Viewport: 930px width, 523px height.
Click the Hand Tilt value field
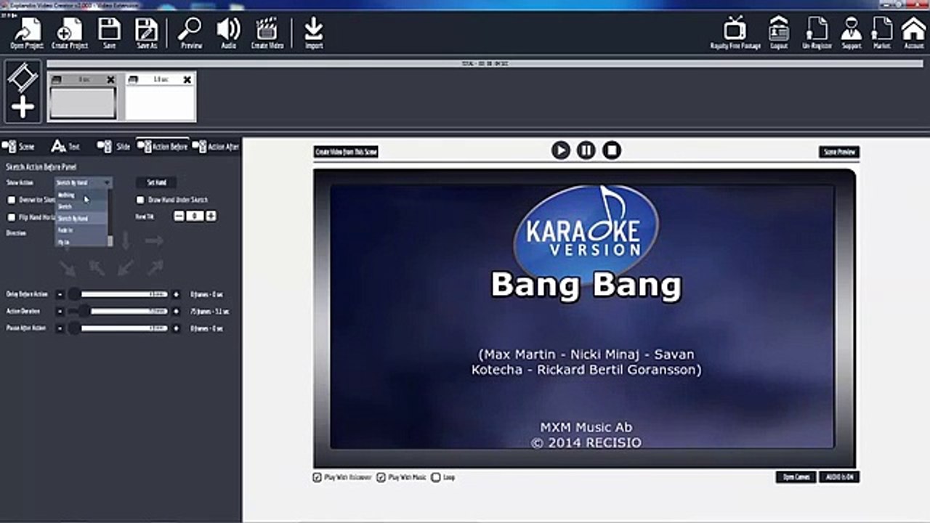tap(195, 216)
